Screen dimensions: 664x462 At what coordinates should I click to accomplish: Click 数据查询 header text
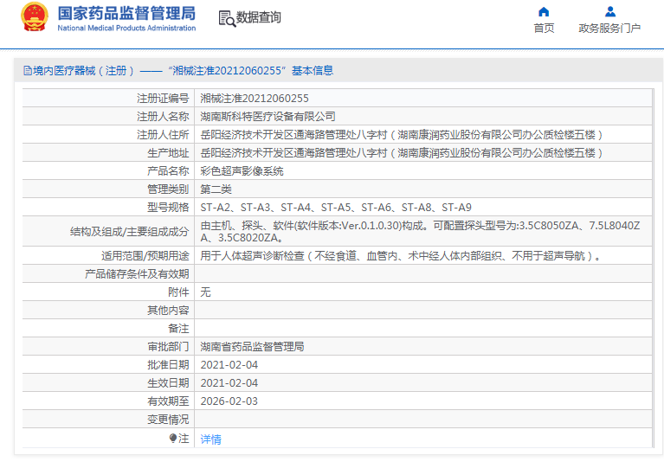click(x=258, y=17)
